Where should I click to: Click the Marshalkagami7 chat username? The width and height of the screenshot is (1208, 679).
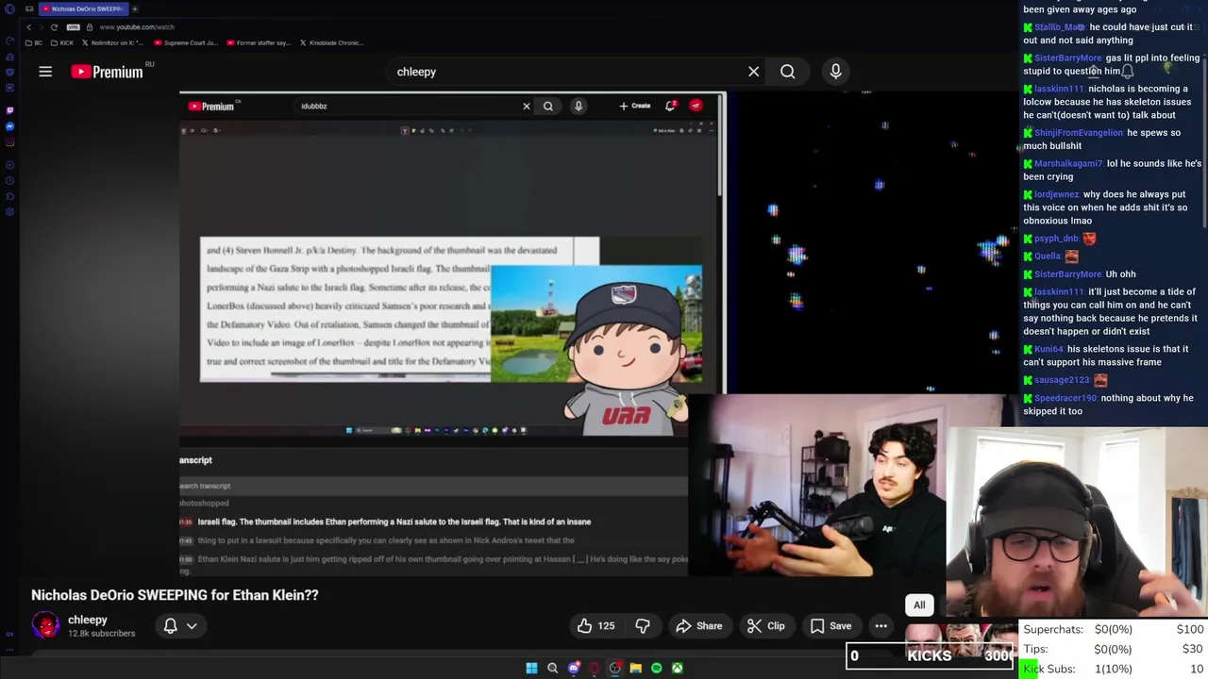(1068, 164)
